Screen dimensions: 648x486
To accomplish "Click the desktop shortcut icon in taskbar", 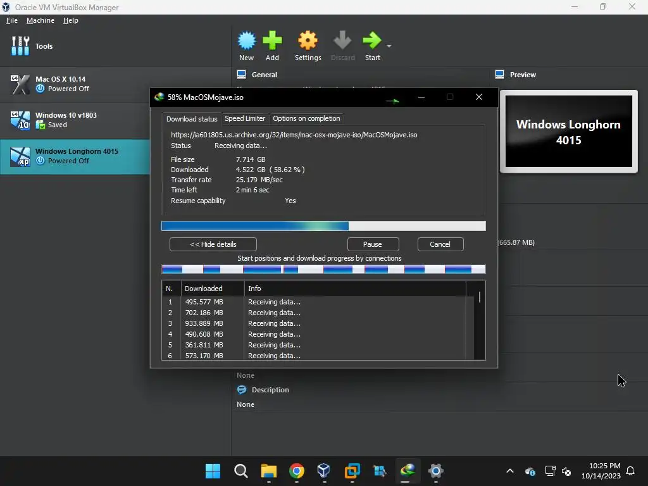I will coord(380,471).
